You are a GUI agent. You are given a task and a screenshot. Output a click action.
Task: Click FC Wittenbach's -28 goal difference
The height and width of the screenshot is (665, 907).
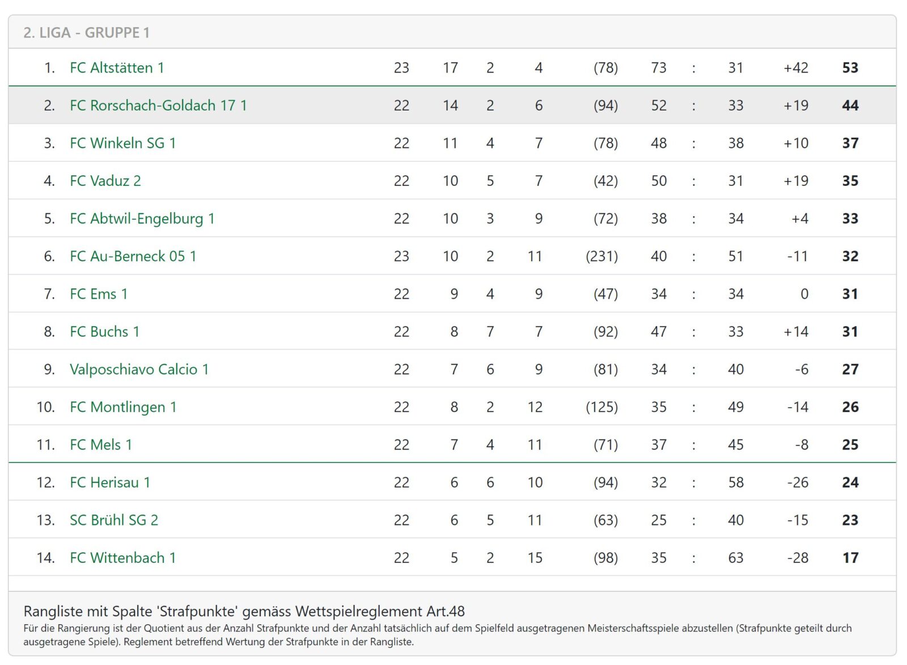797,558
